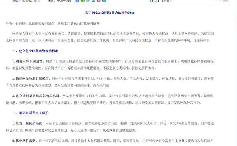Click bold text 2. 优化私信规则。
Image resolution: width=237 pixels, height=146 pixels.
point(25,141)
